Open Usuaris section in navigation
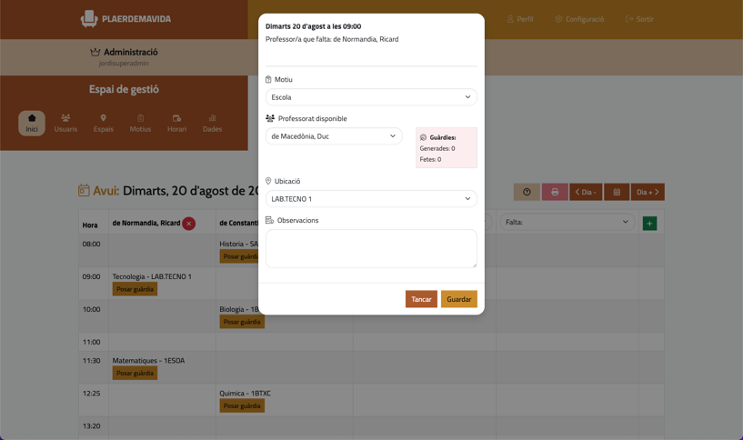 (x=65, y=123)
